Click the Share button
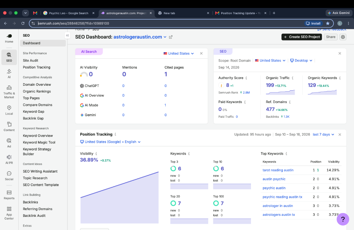 [x=331, y=37]
